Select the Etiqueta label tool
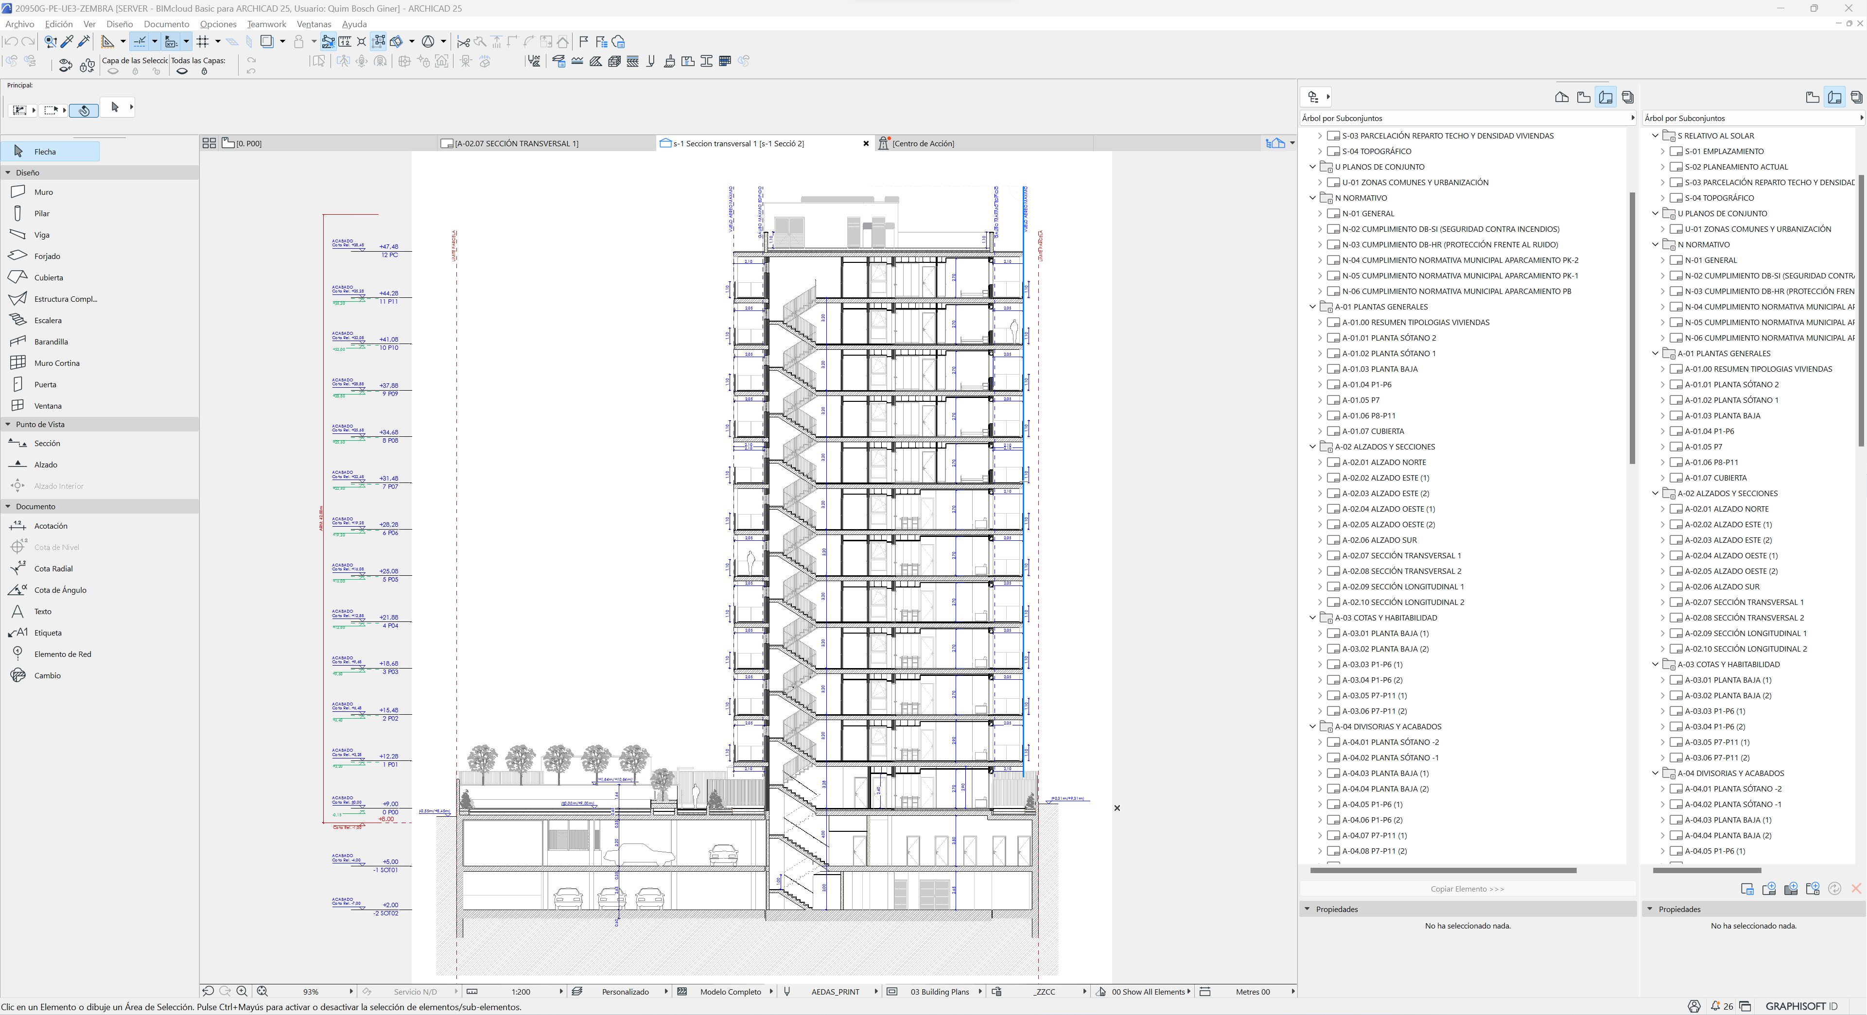1867x1015 pixels. (47, 633)
